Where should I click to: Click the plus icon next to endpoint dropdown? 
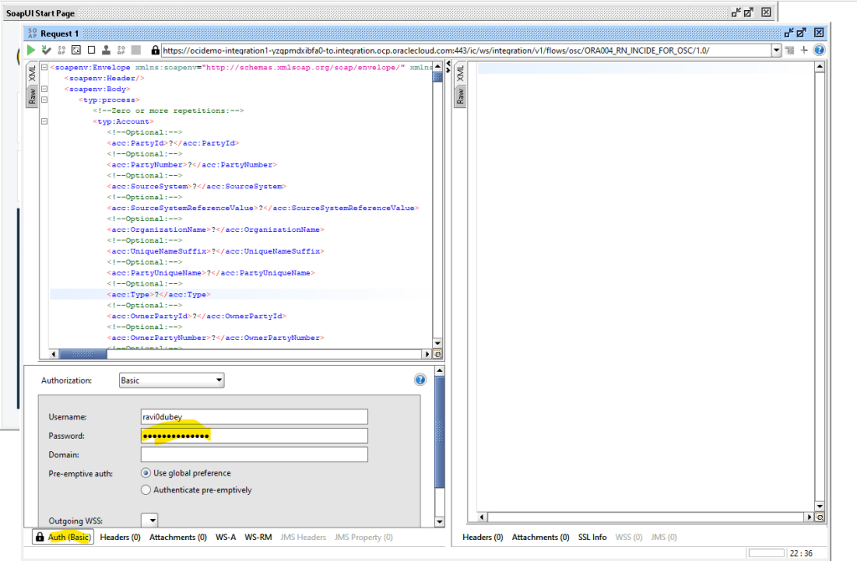coord(804,50)
